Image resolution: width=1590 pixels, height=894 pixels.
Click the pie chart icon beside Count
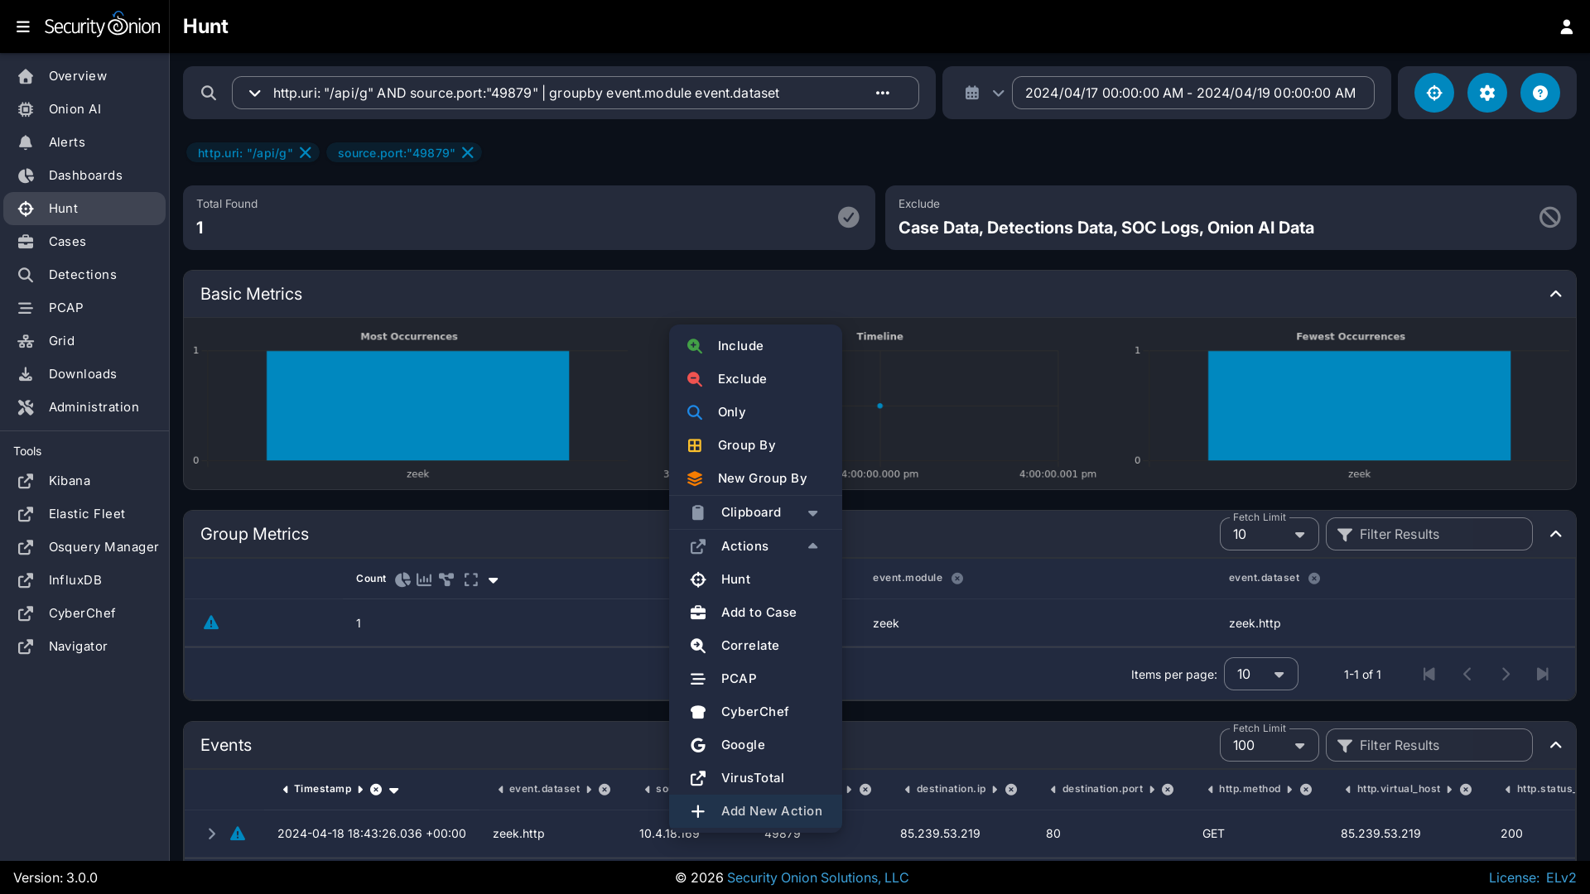tap(402, 579)
